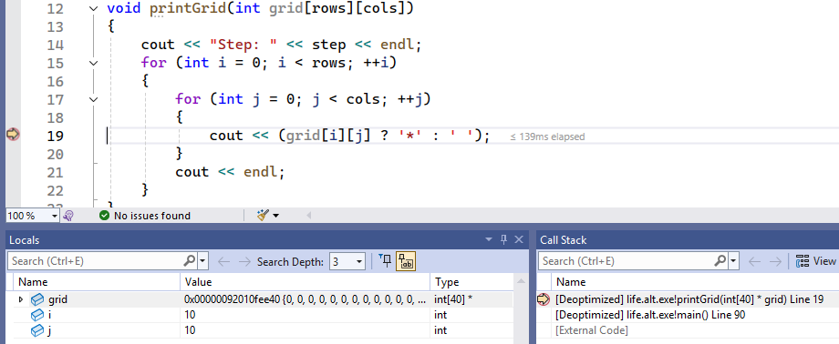Open the Locals window options dropdown
Image resolution: width=839 pixels, height=344 pixels.
pyautogui.click(x=488, y=240)
